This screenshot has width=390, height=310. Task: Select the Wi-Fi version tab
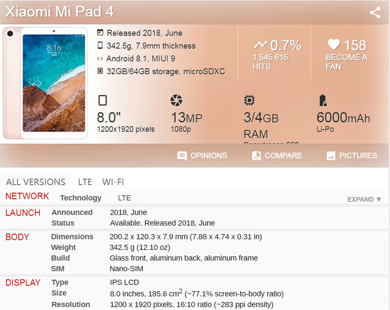(x=113, y=182)
